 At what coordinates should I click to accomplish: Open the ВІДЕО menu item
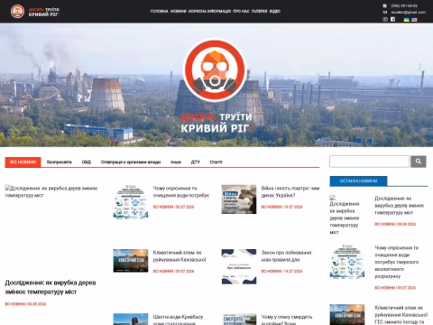275,11
